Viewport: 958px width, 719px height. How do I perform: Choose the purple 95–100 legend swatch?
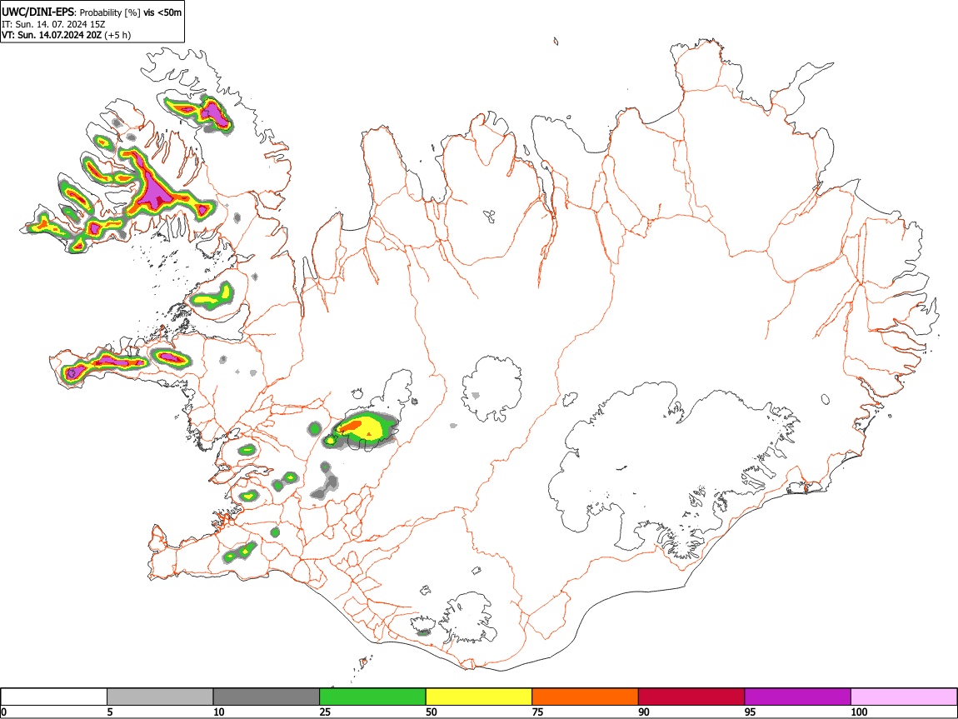pyautogui.click(x=798, y=697)
